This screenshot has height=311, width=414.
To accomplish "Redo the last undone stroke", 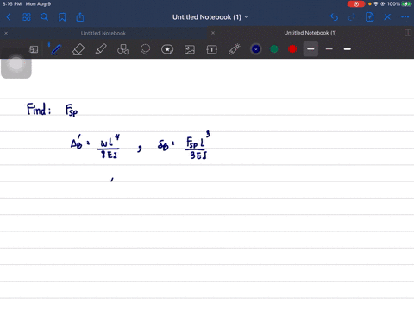I will [352, 17].
